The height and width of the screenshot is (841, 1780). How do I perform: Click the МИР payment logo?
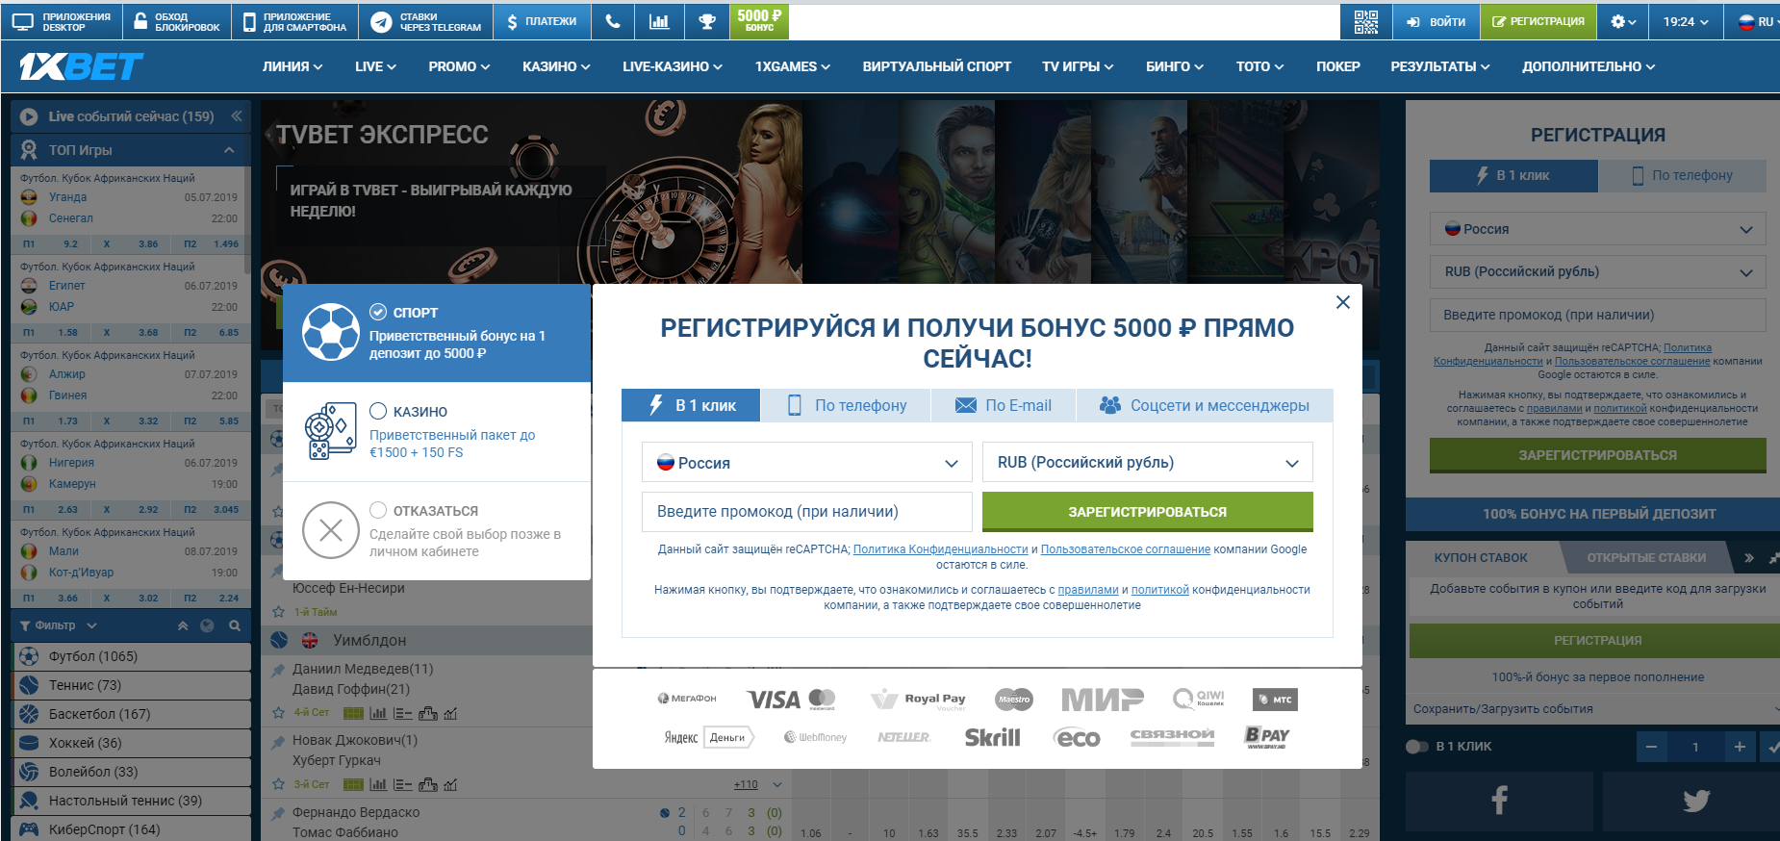1102,700
